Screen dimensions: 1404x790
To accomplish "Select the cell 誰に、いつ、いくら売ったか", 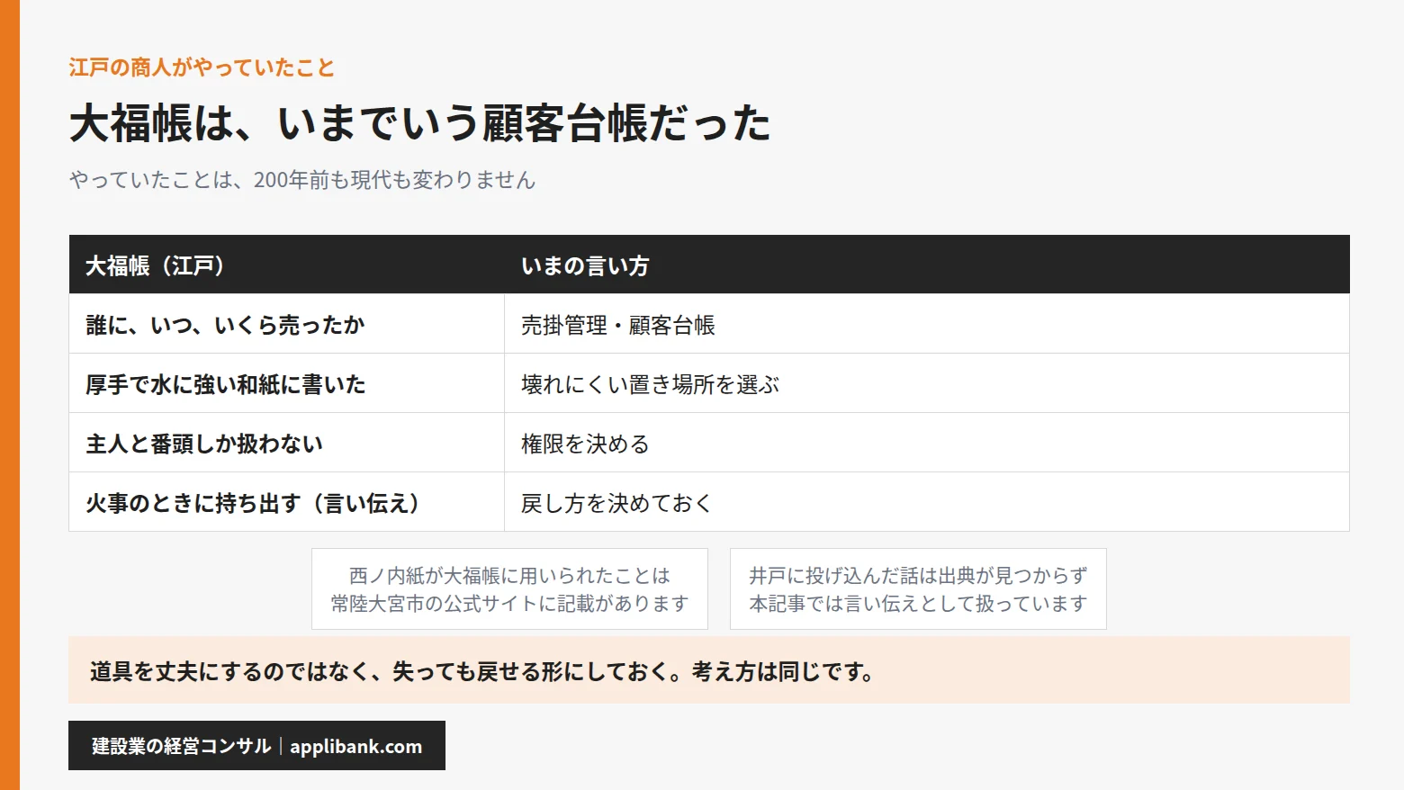I will pos(286,325).
